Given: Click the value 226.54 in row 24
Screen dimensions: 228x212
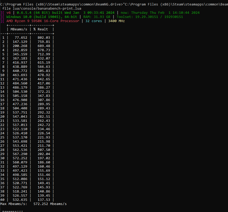Looking at the screenshot, I should click(44, 133).
